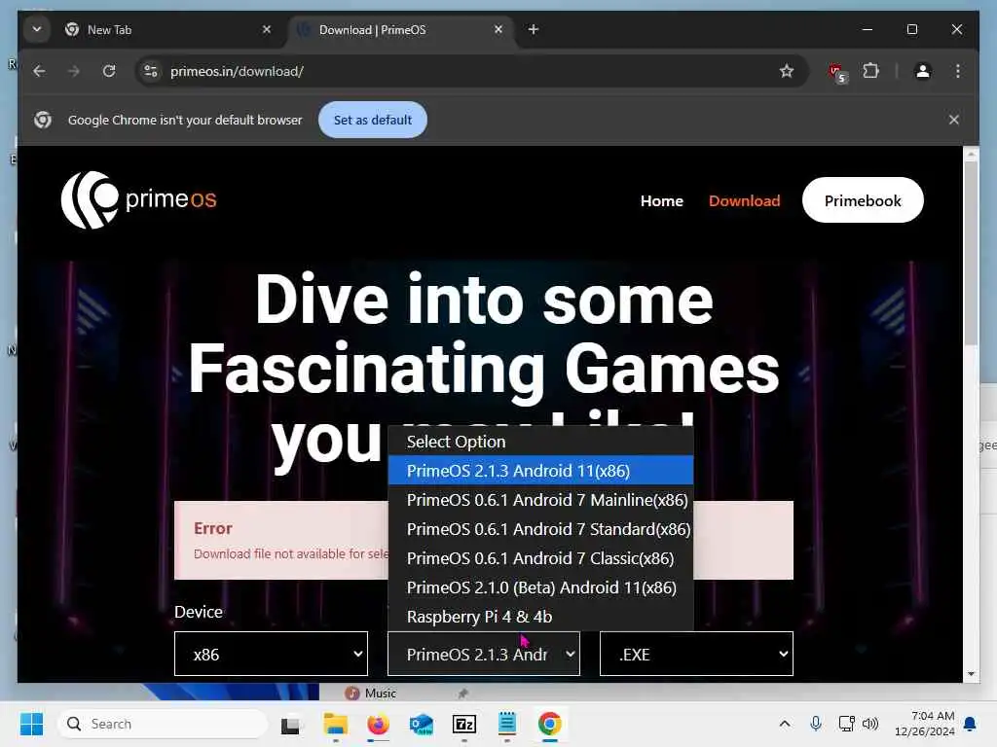997x747 pixels.
Task: Open the Download navigation link
Action: click(x=744, y=200)
